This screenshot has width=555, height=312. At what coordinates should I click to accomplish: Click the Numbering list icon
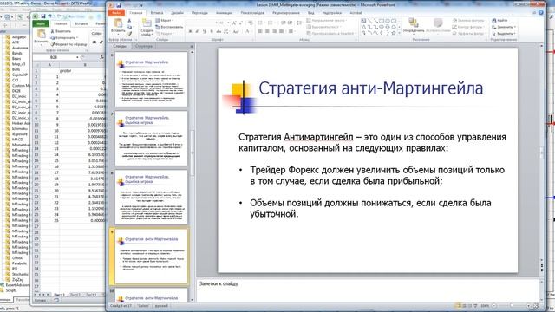pos(271,23)
